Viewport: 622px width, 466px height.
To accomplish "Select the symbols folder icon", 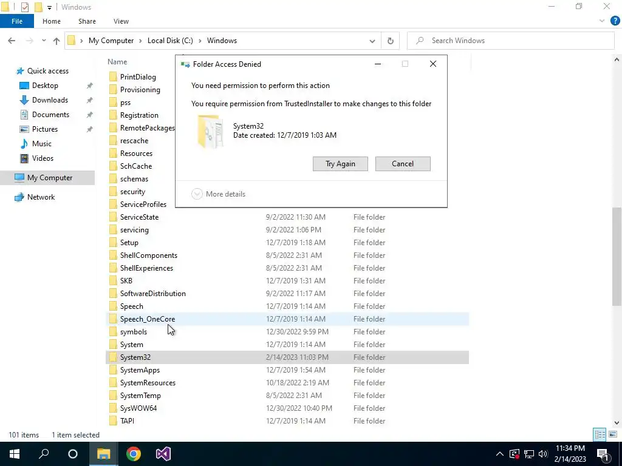I will (x=113, y=332).
